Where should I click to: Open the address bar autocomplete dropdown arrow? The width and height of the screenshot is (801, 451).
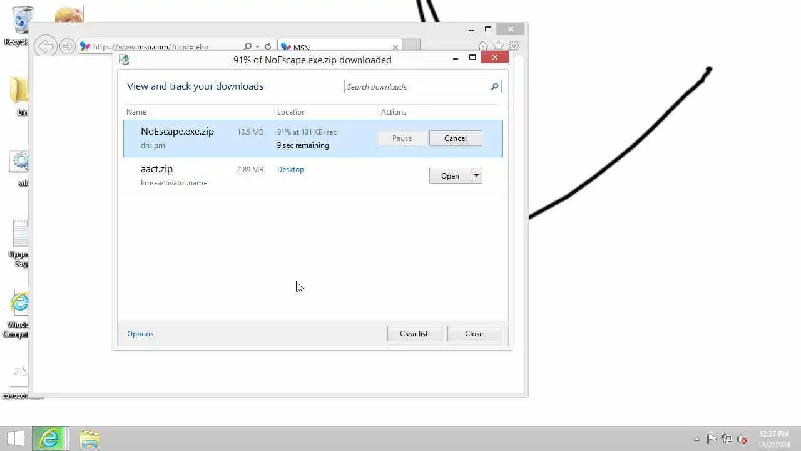[x=257, y=47]
